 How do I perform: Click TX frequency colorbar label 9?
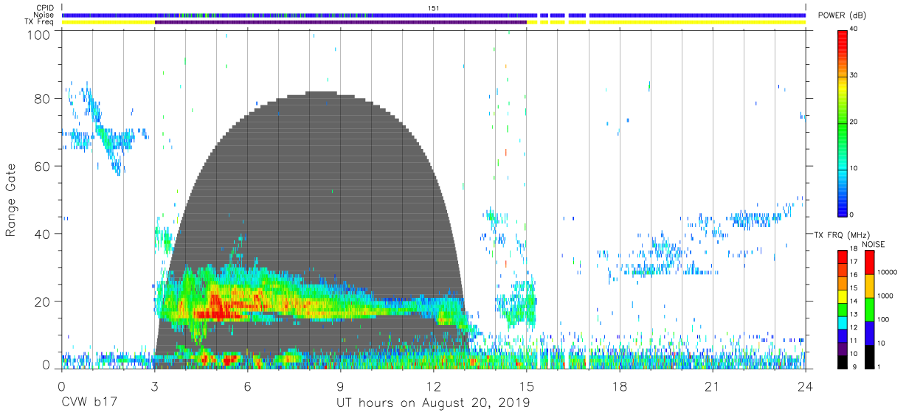point(853,366)
